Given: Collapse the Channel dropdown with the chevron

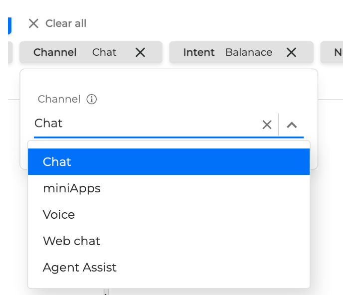Looking at the screenshot, I should coord(292,125).
